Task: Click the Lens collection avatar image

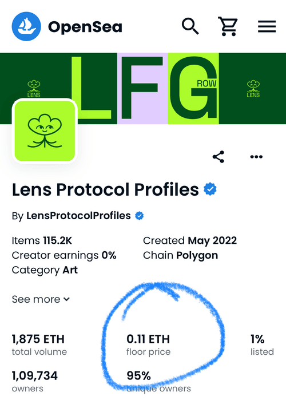Action: [x=45, y=131]
